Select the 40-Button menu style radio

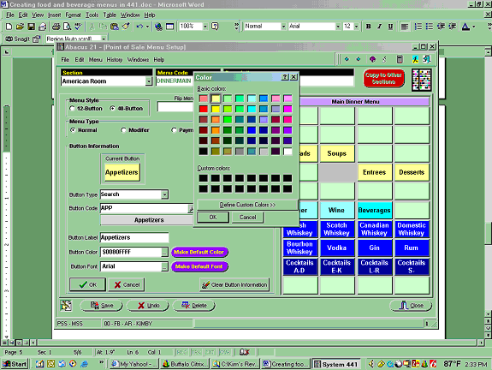pos(112,109)
